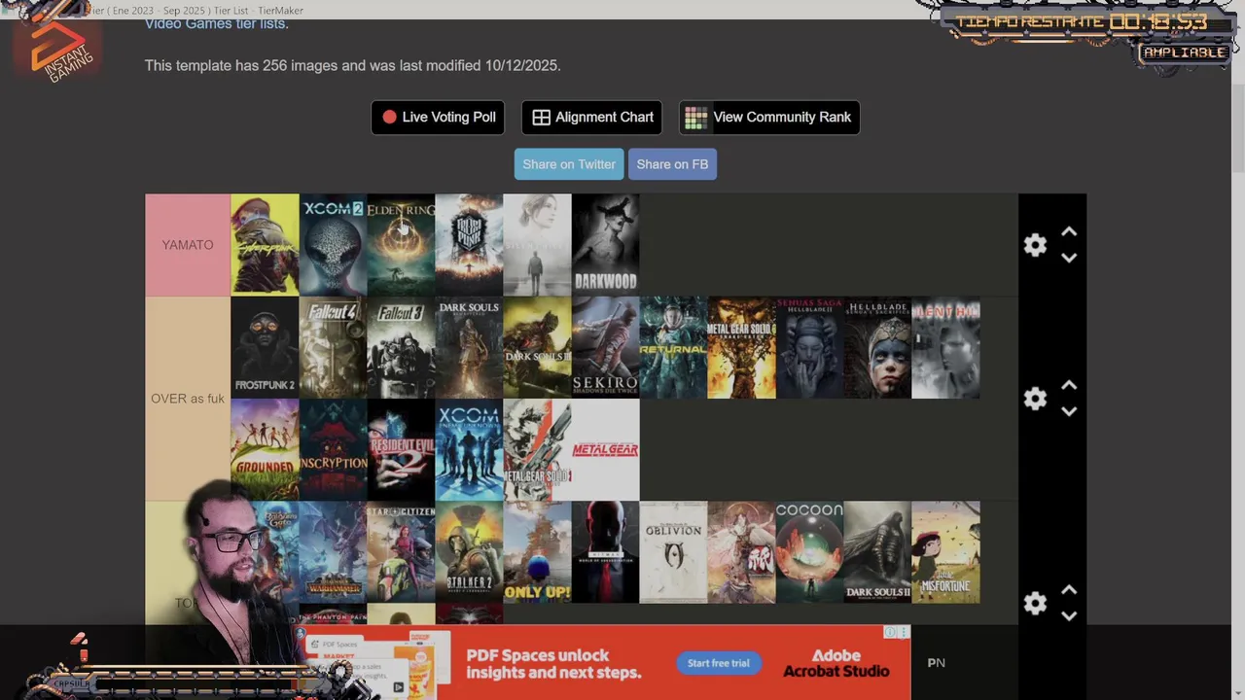
Task: Select the Total War Warhammer cover
Action: click(x=333, y=551)
